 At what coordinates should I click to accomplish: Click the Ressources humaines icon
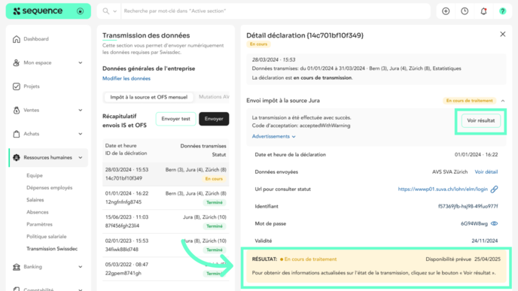[x=17, y=158]
